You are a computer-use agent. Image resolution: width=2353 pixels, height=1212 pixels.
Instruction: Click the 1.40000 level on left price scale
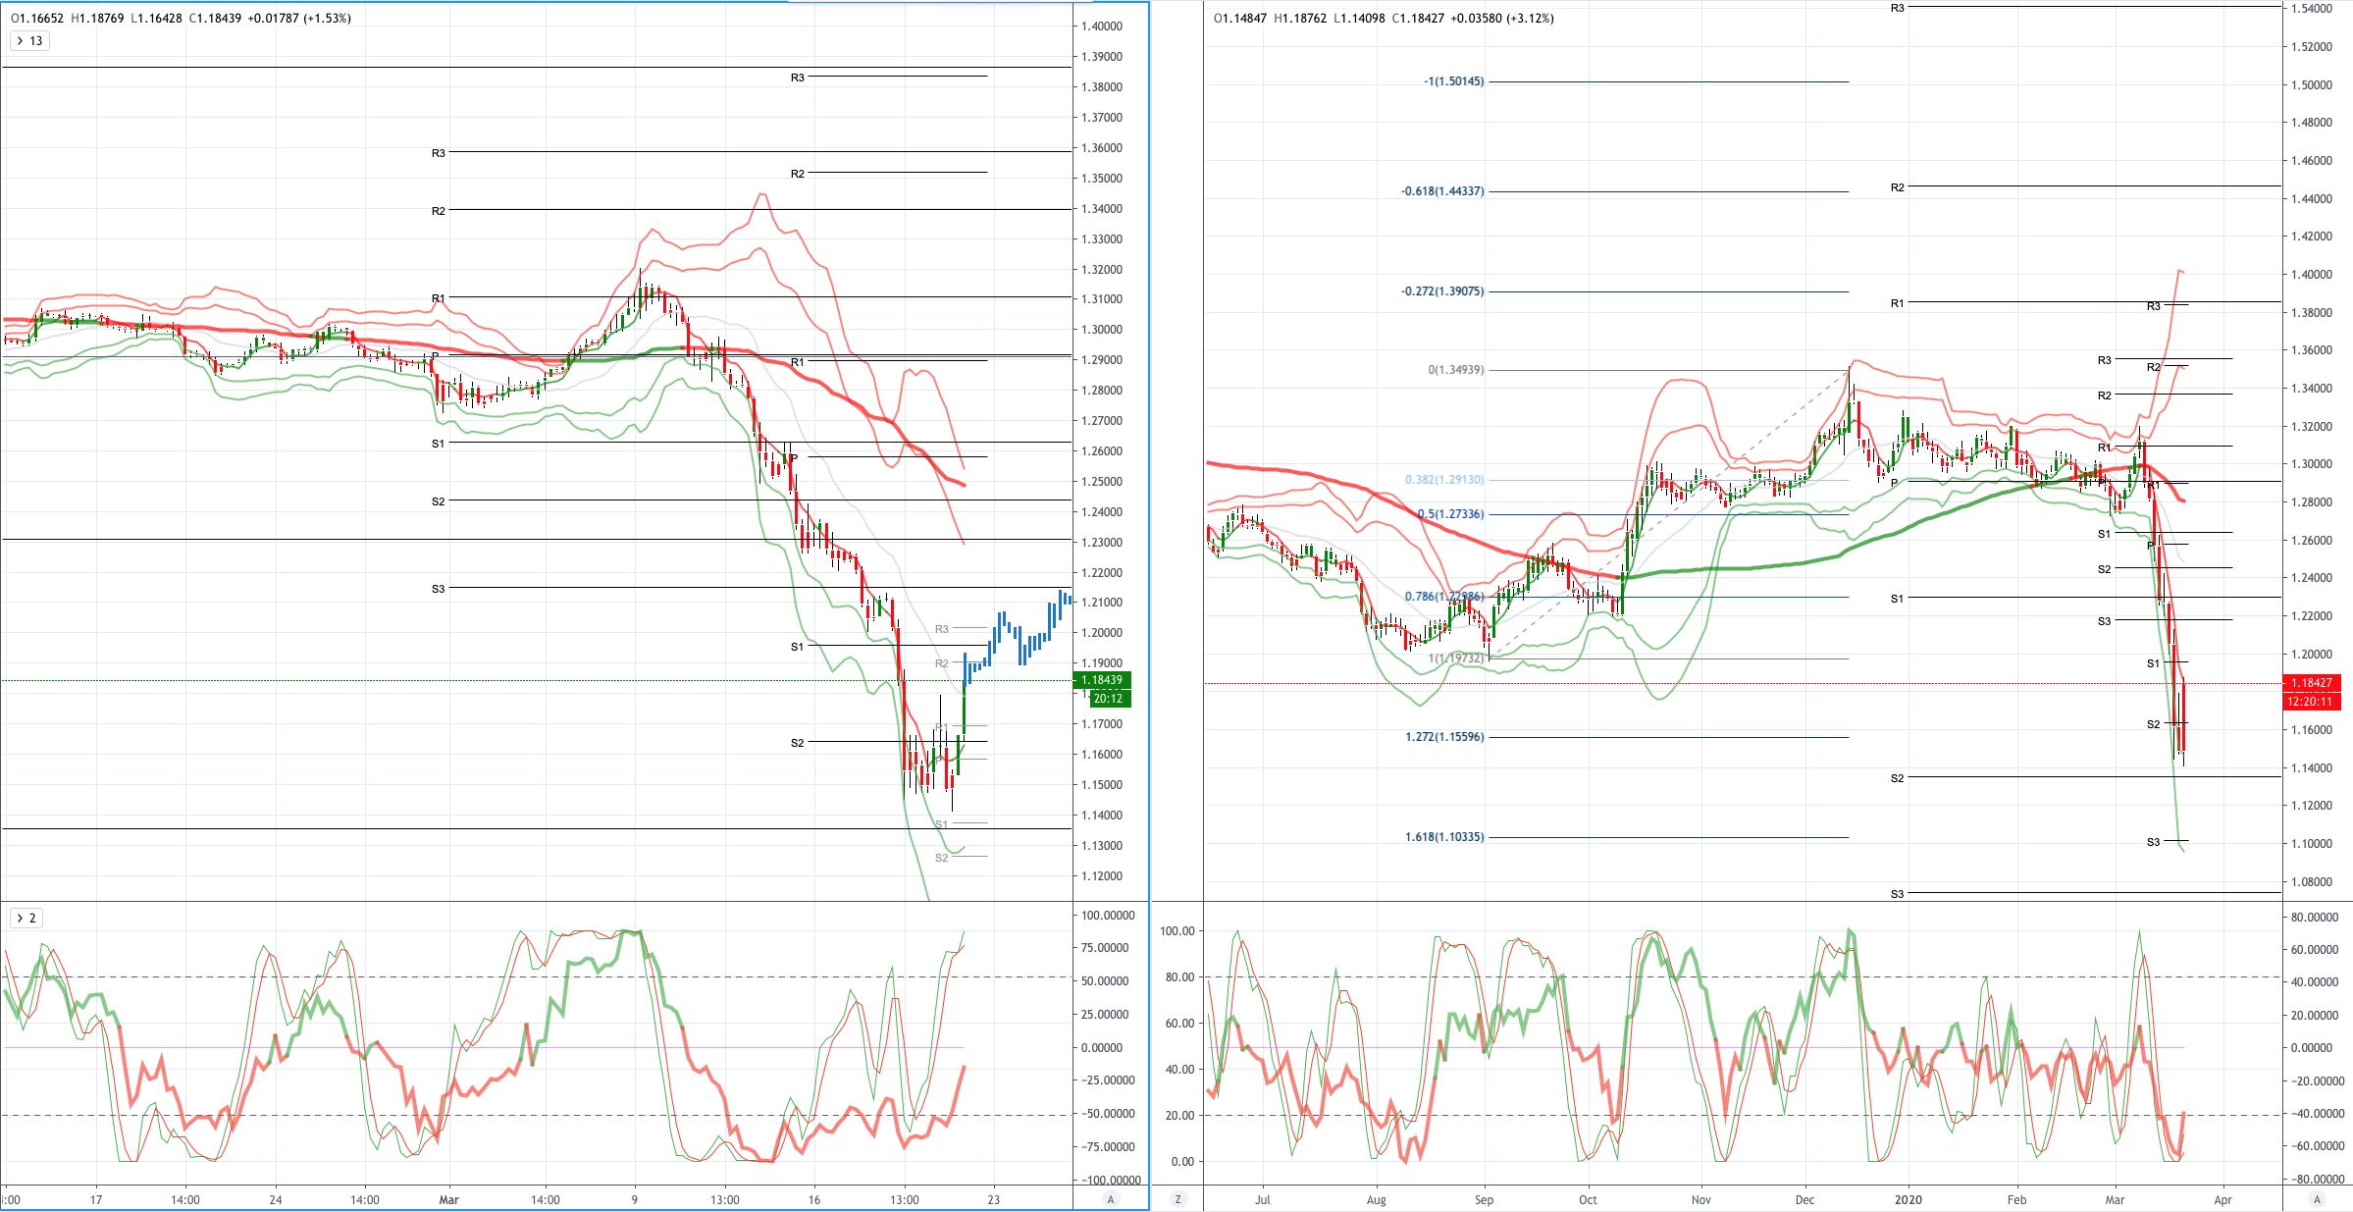tap(1103, 26)
